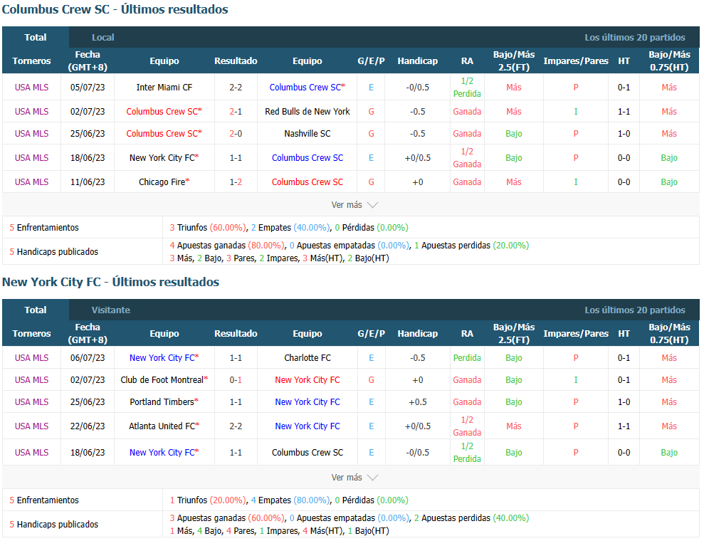Open 'Los últimos 20 partidos' in Columbus Crew table
Screen dimensions: 704x541
[634, 37]
